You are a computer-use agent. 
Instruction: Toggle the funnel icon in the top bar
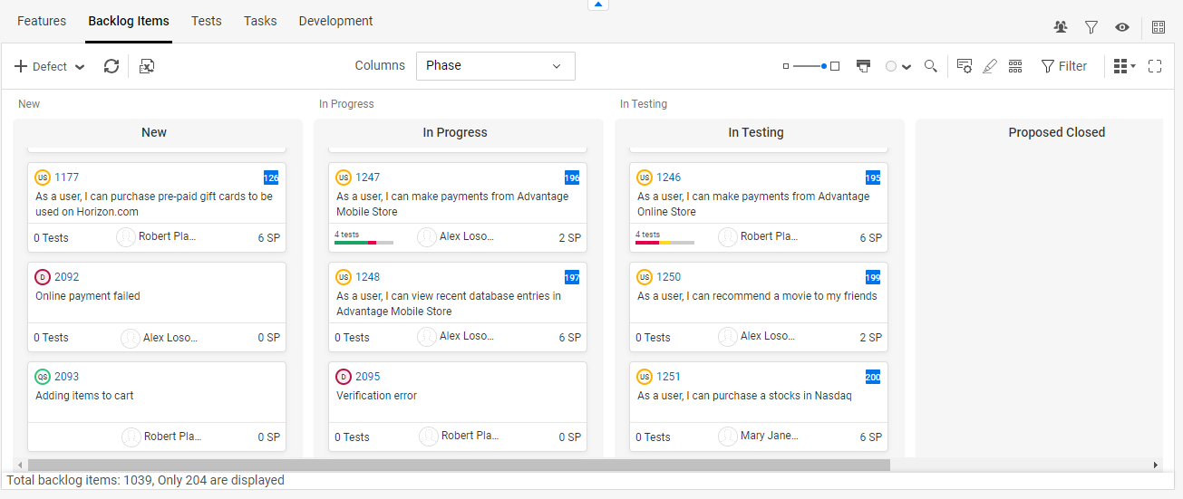pos(1091,27)
